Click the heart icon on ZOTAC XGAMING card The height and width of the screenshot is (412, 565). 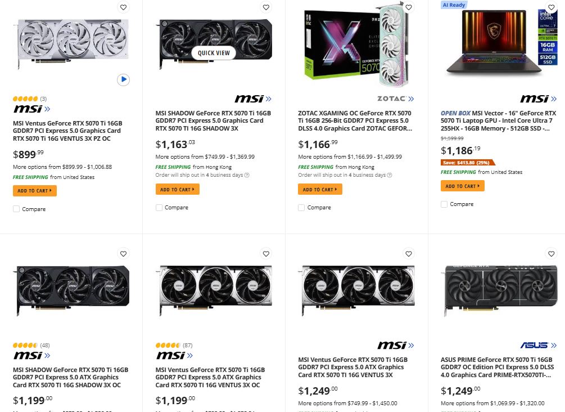tap(409, 7)
